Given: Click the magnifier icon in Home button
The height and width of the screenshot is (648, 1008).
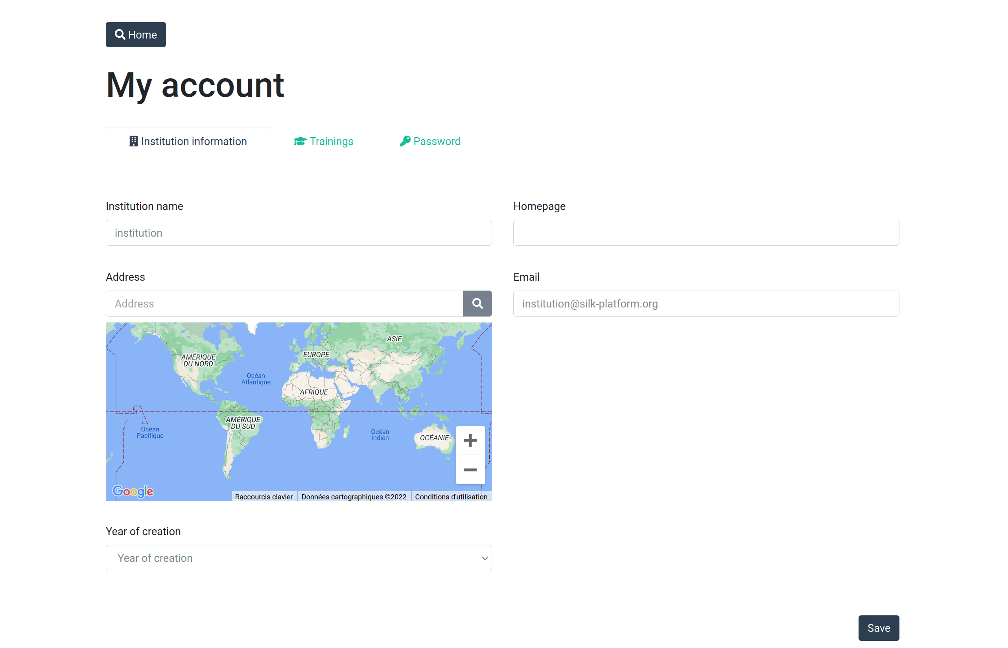Looking at the screenshot, I should click(x=120, y=35).
